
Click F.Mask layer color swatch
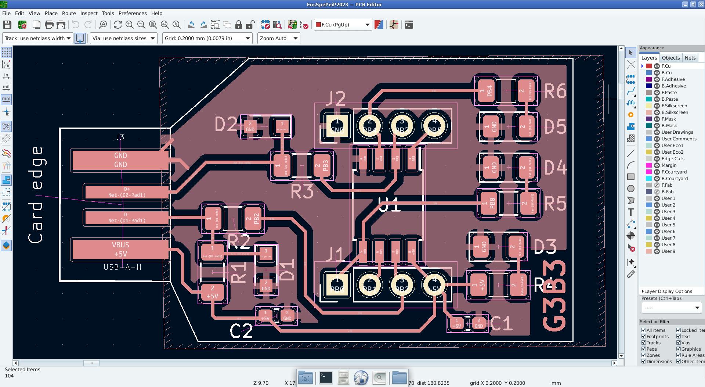(649, 119)
